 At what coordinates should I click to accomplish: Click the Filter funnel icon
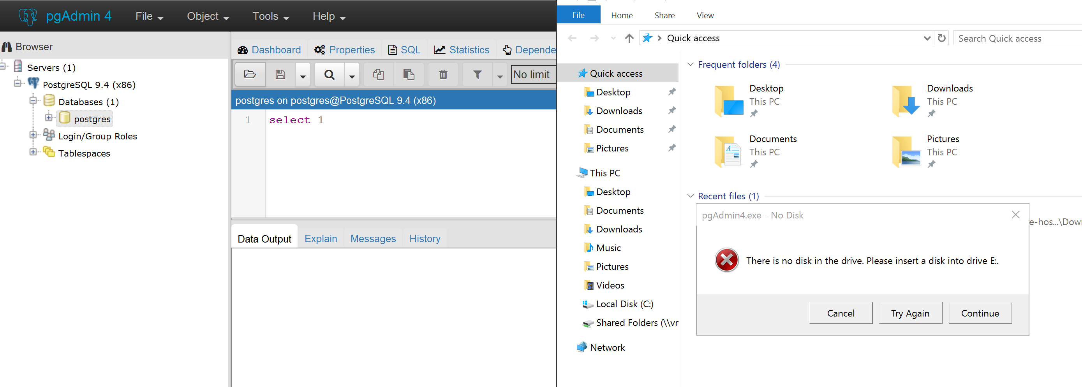477,75
